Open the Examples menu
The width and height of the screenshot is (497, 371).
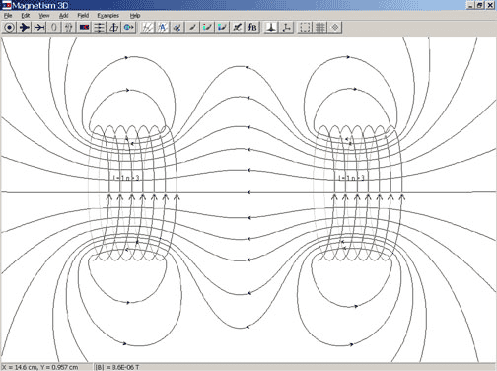click(x=107, y=16)
